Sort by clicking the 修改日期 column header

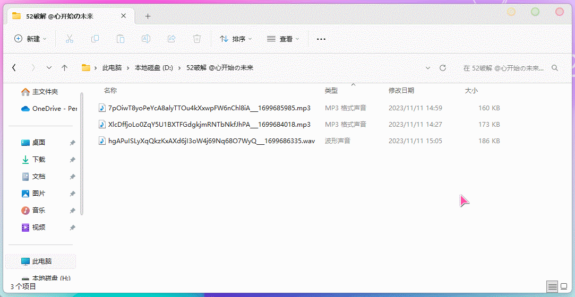401,91
